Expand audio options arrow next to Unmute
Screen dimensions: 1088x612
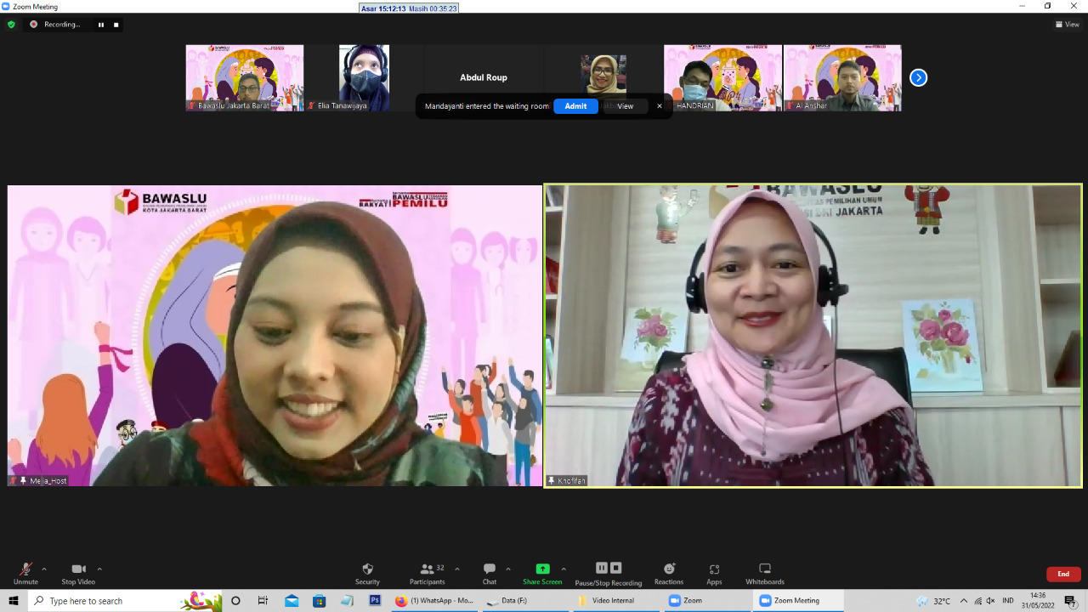click(x=44, y=569)
